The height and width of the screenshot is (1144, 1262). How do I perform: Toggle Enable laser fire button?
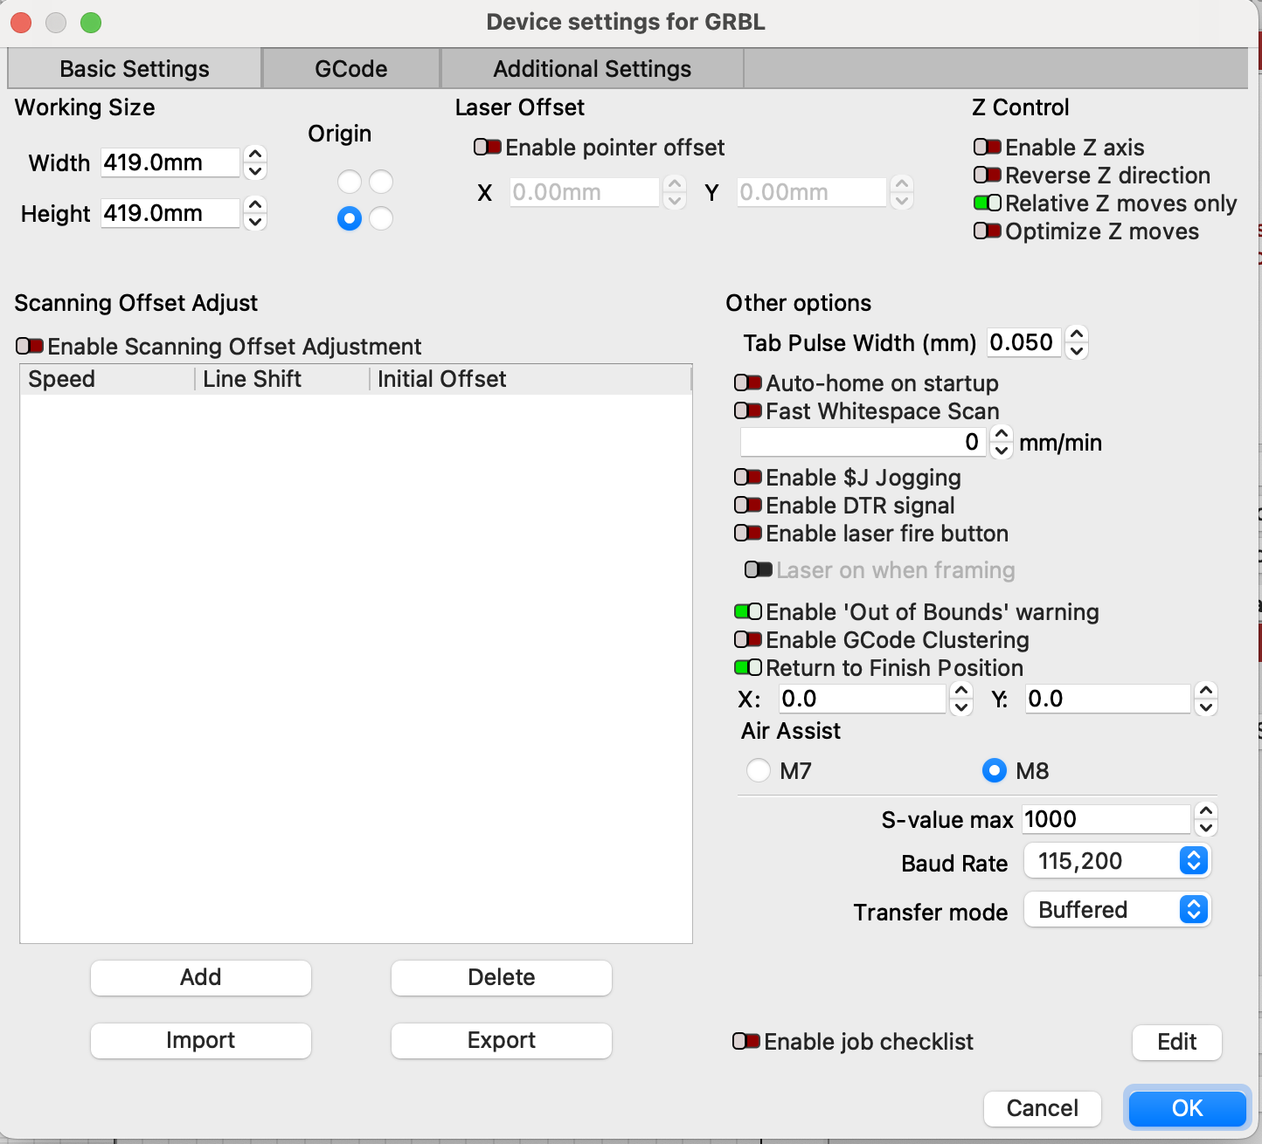pos(748,534)
